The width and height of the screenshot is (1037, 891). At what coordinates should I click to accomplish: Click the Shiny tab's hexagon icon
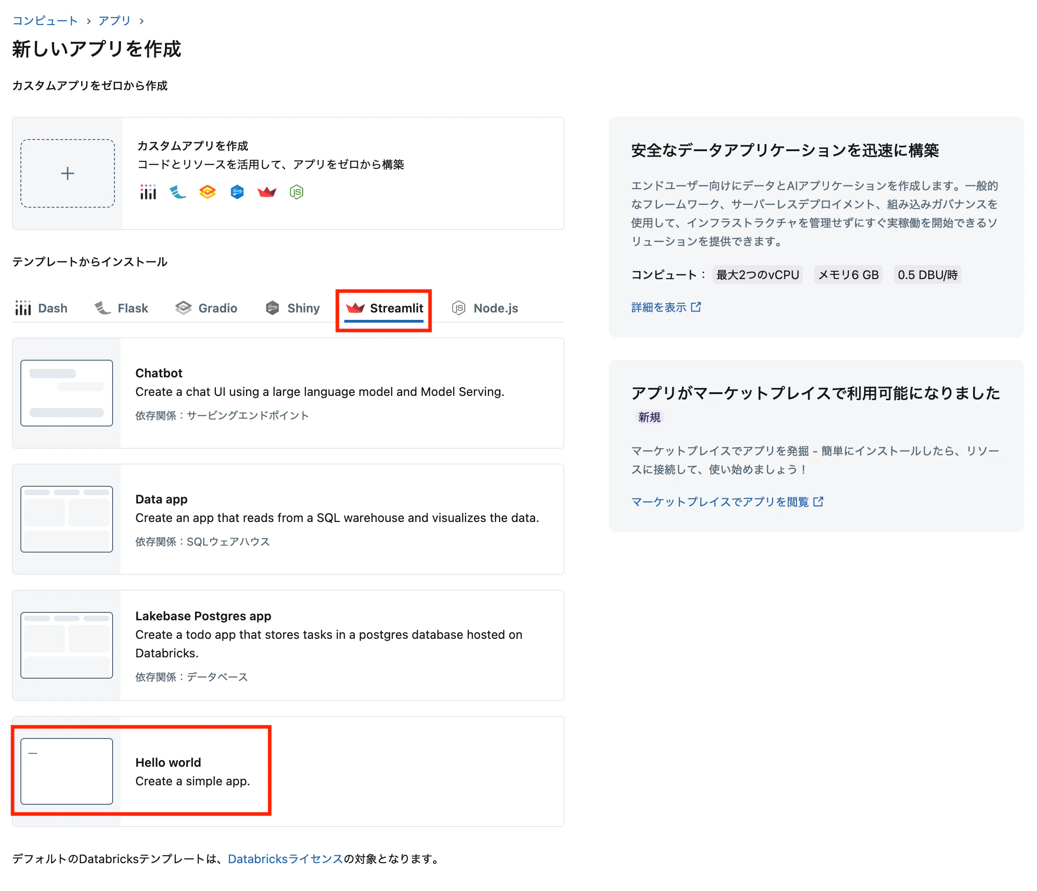tap(272, 308)
